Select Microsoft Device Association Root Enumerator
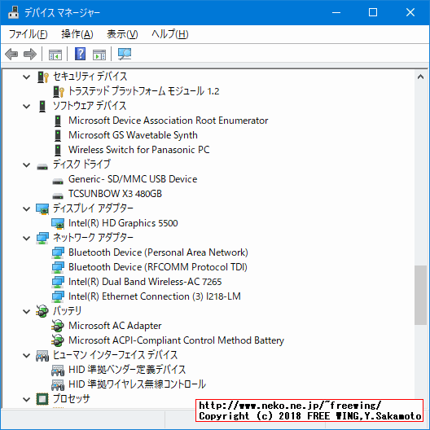430x430 pixels. click(168, 121)
